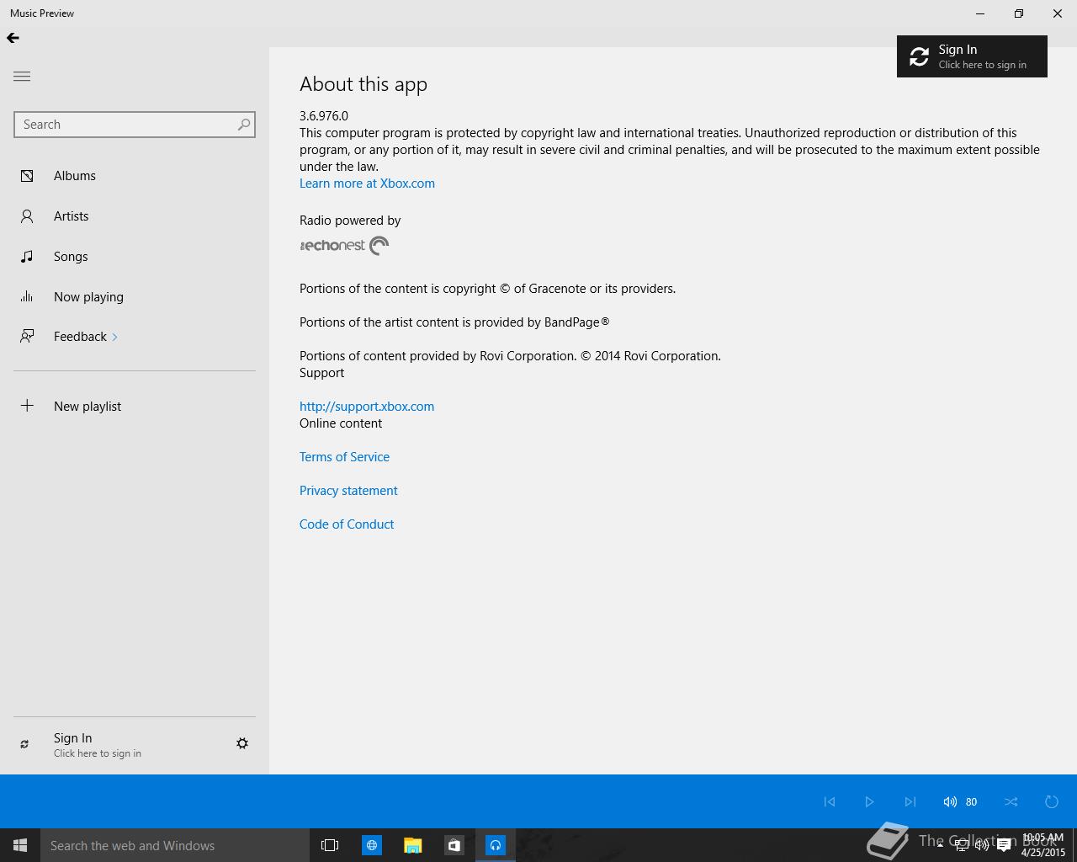Open File Explorer from taskbar
This screenshot has width=1077, height=862.
click(412, 845)
